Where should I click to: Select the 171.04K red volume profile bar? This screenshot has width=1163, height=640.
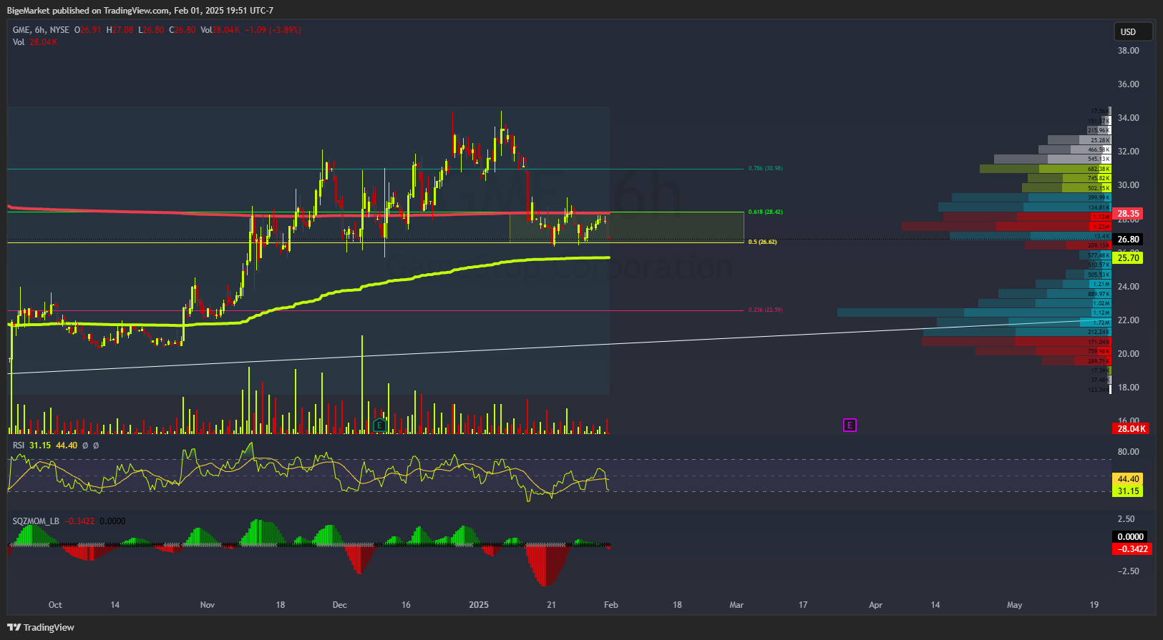[x=1016, y=342]
